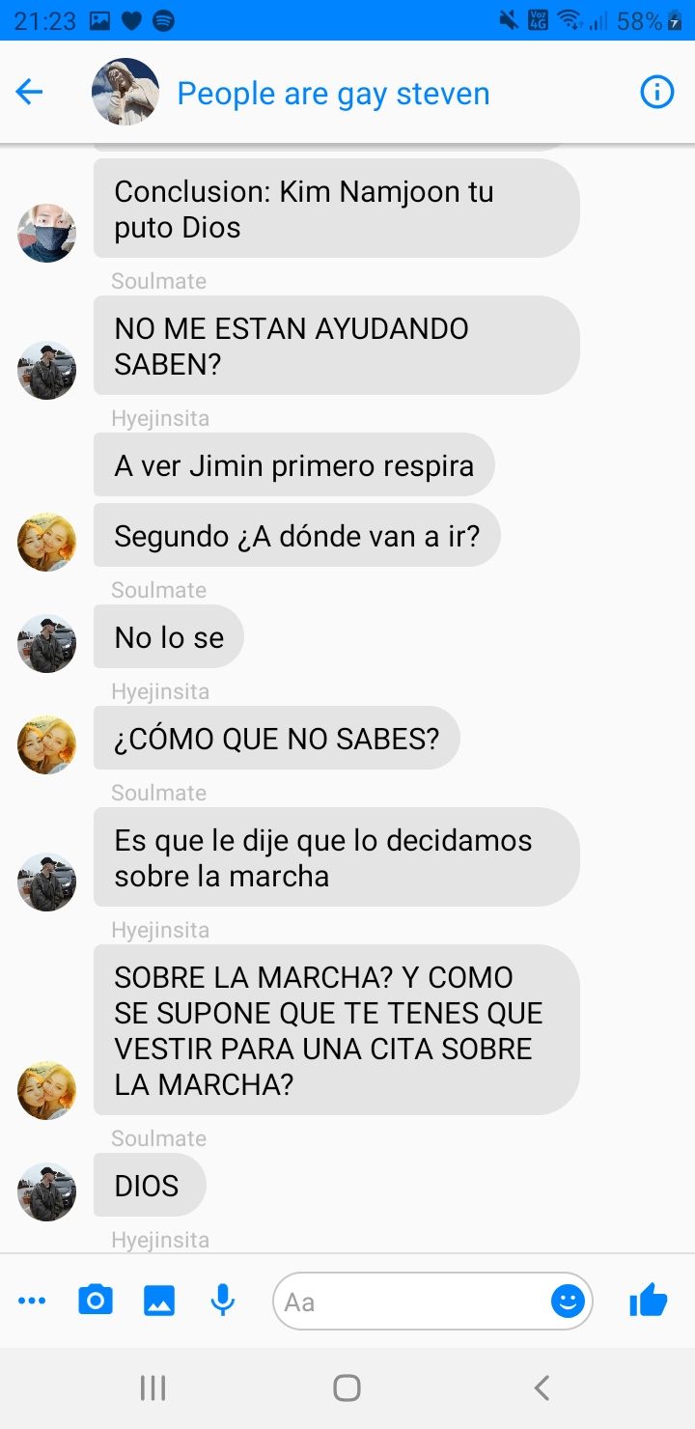Tap the masked avatar beside Kim Namjoon message
Image resolution: width=695 pixels, height=1429 pixels.
click(46, 233)
